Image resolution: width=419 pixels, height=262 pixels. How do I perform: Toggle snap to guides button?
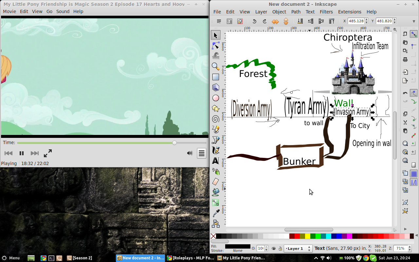click(414, 182)
